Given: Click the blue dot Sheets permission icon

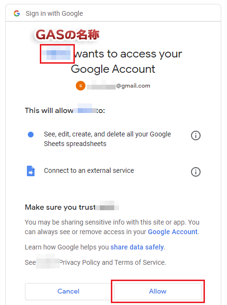Looking at the screenshot, I should (31, 135).
